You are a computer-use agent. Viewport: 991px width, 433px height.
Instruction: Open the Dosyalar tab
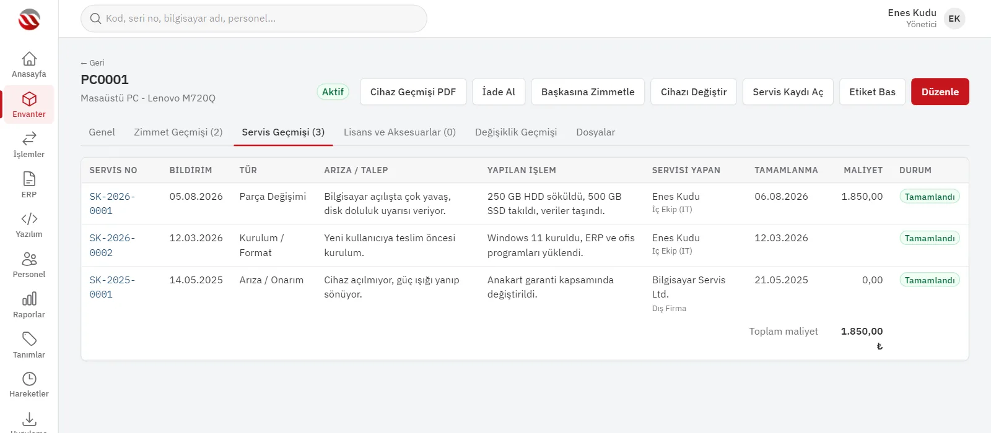[596, 132]
